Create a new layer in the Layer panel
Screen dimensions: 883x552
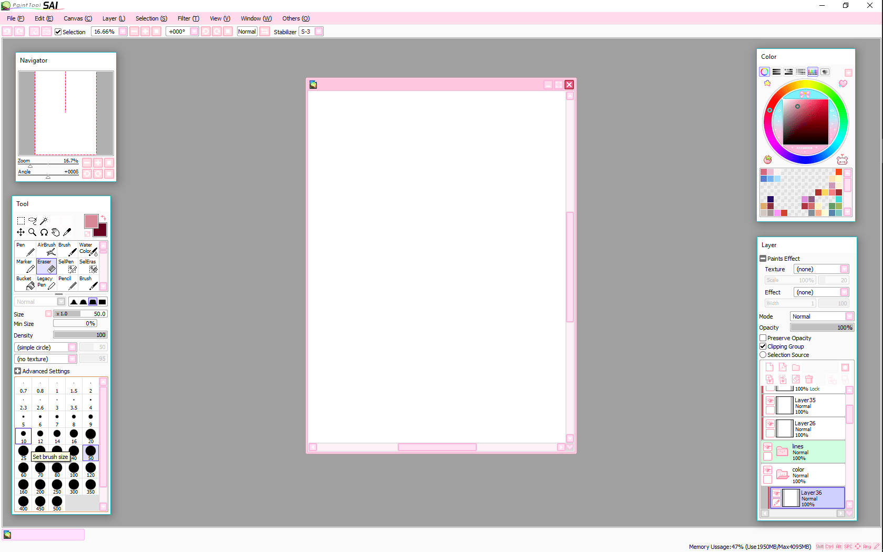(769, 367)
